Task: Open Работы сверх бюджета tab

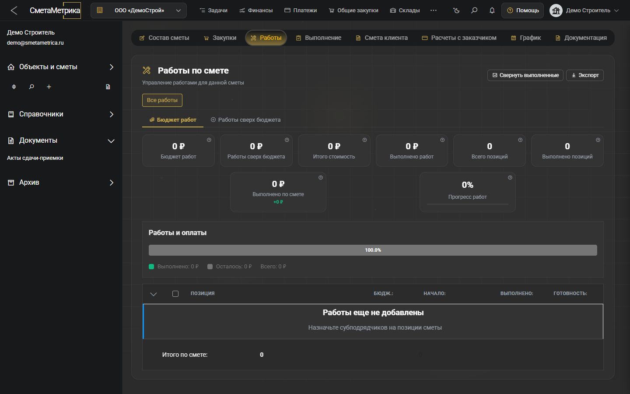Action: [245, 120]
